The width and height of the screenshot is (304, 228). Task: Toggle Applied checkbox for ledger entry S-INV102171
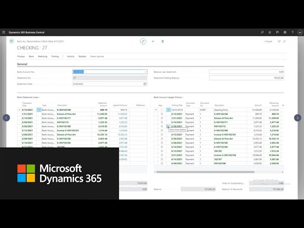click(x=162, y=122)
